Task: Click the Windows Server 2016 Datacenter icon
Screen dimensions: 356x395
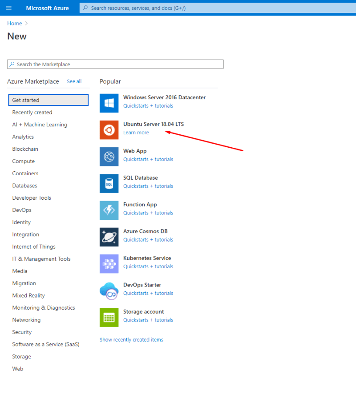Action: [x=109, y=103]
